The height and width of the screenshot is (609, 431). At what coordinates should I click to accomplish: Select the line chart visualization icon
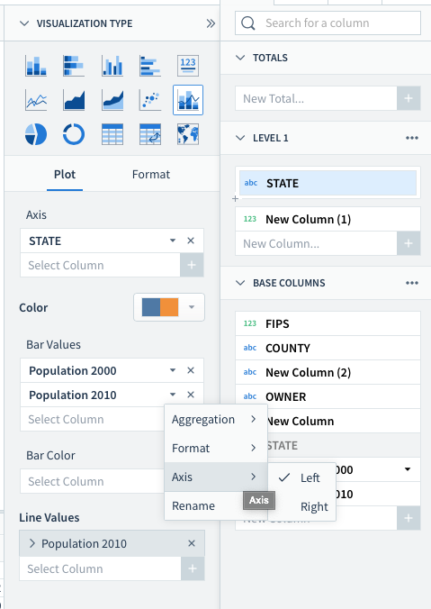36,100
